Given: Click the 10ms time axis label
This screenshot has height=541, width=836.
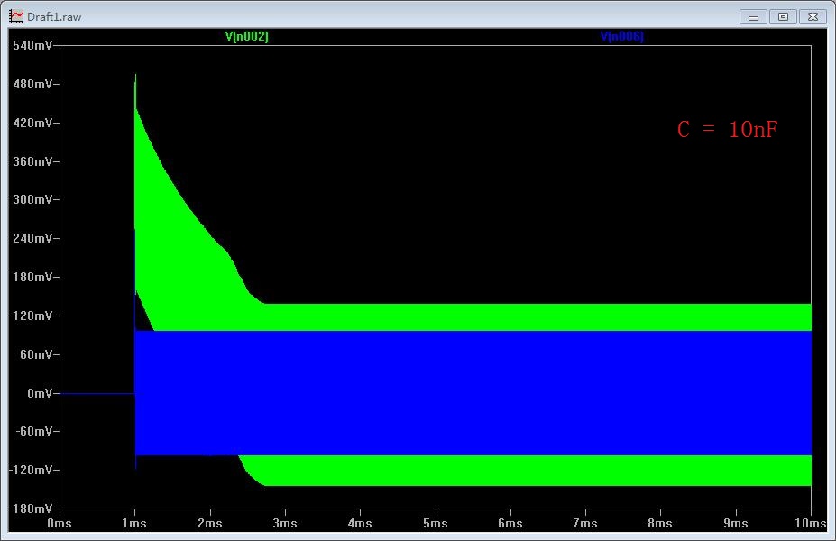Looking at the screenshot, I should 811,523.
